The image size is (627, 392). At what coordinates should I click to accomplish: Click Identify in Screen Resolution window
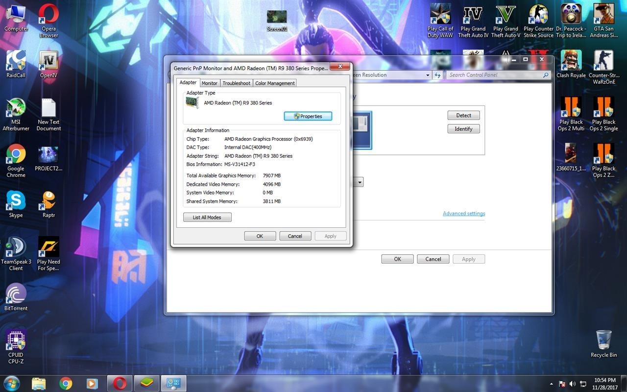tap(463, 129)
